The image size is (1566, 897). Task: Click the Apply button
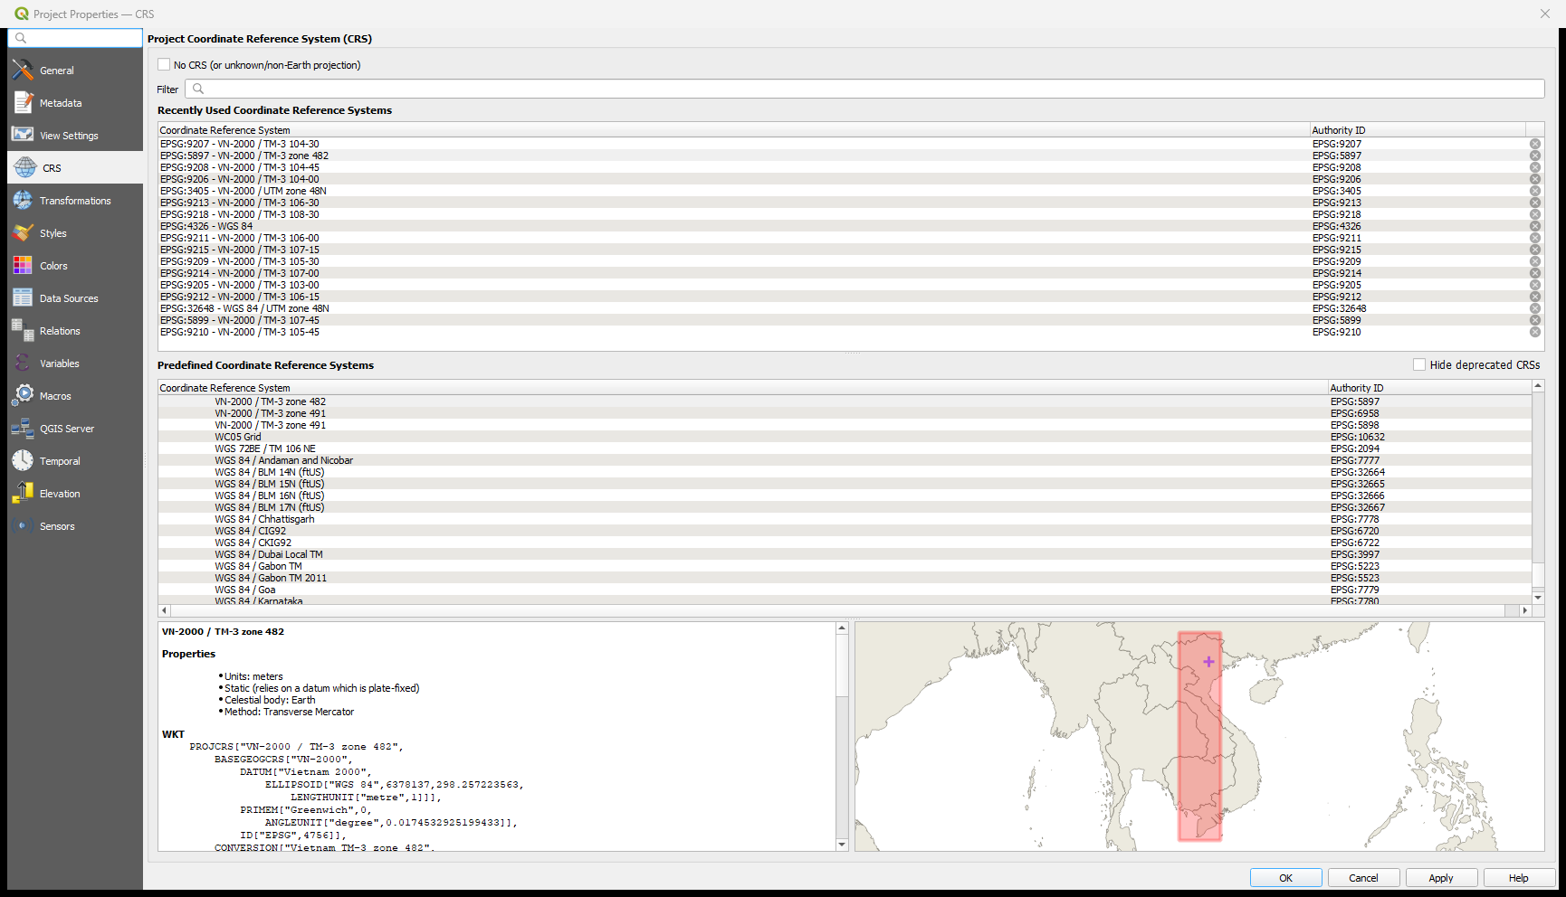click(x=1441, y=878)
